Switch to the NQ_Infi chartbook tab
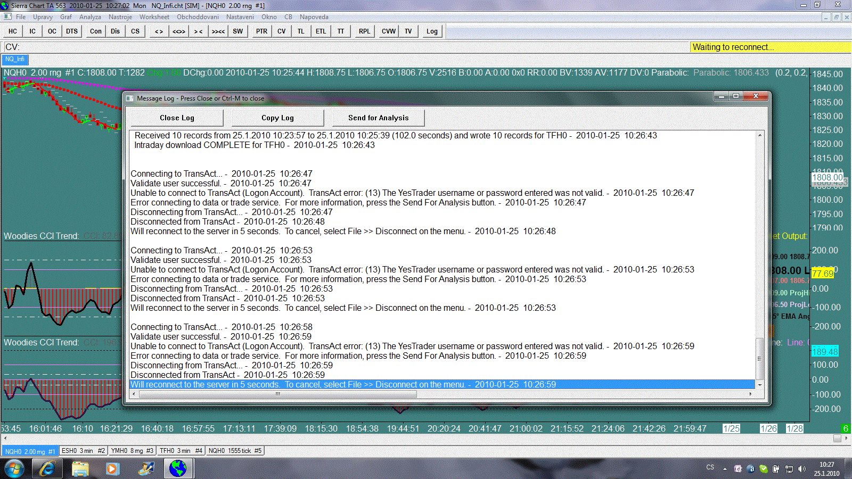The width and height of the screenshot is (852, 479). click(15, 59)
